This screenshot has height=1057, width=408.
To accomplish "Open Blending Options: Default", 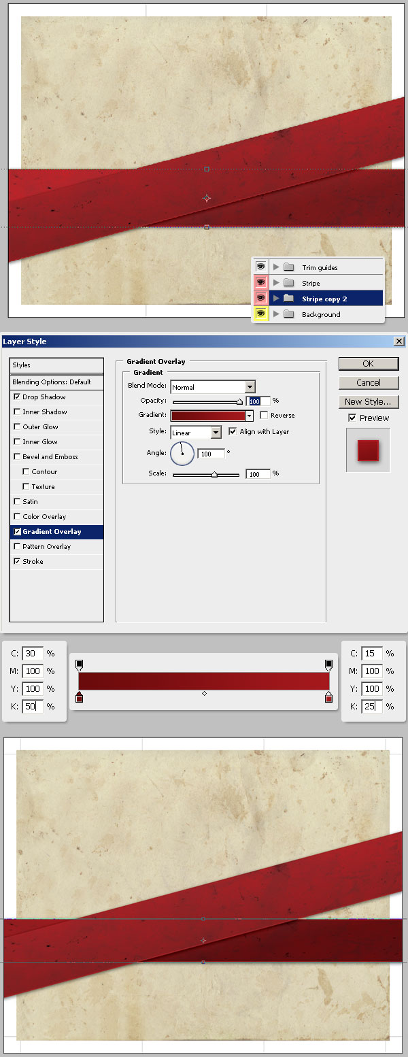I will click(x=56, y=382).
